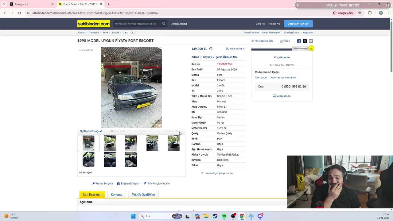Open the tab search dropdown in Chrome
This screenshot has width=393, height=221.
[4, 4]
